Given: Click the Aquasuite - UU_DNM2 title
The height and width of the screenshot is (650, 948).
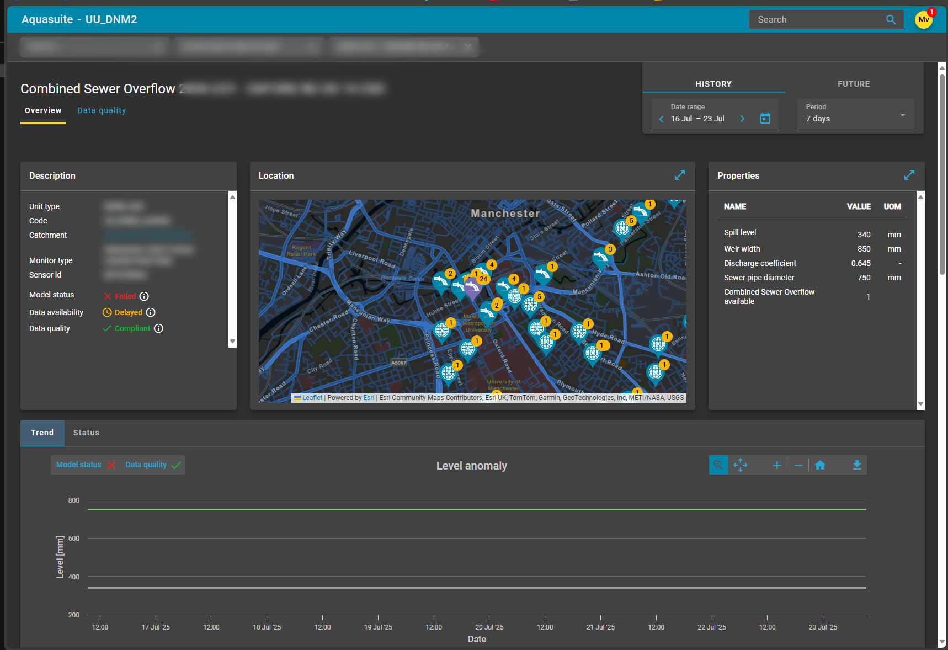Looking at the screenshot, I should click(x=79, y=19).
